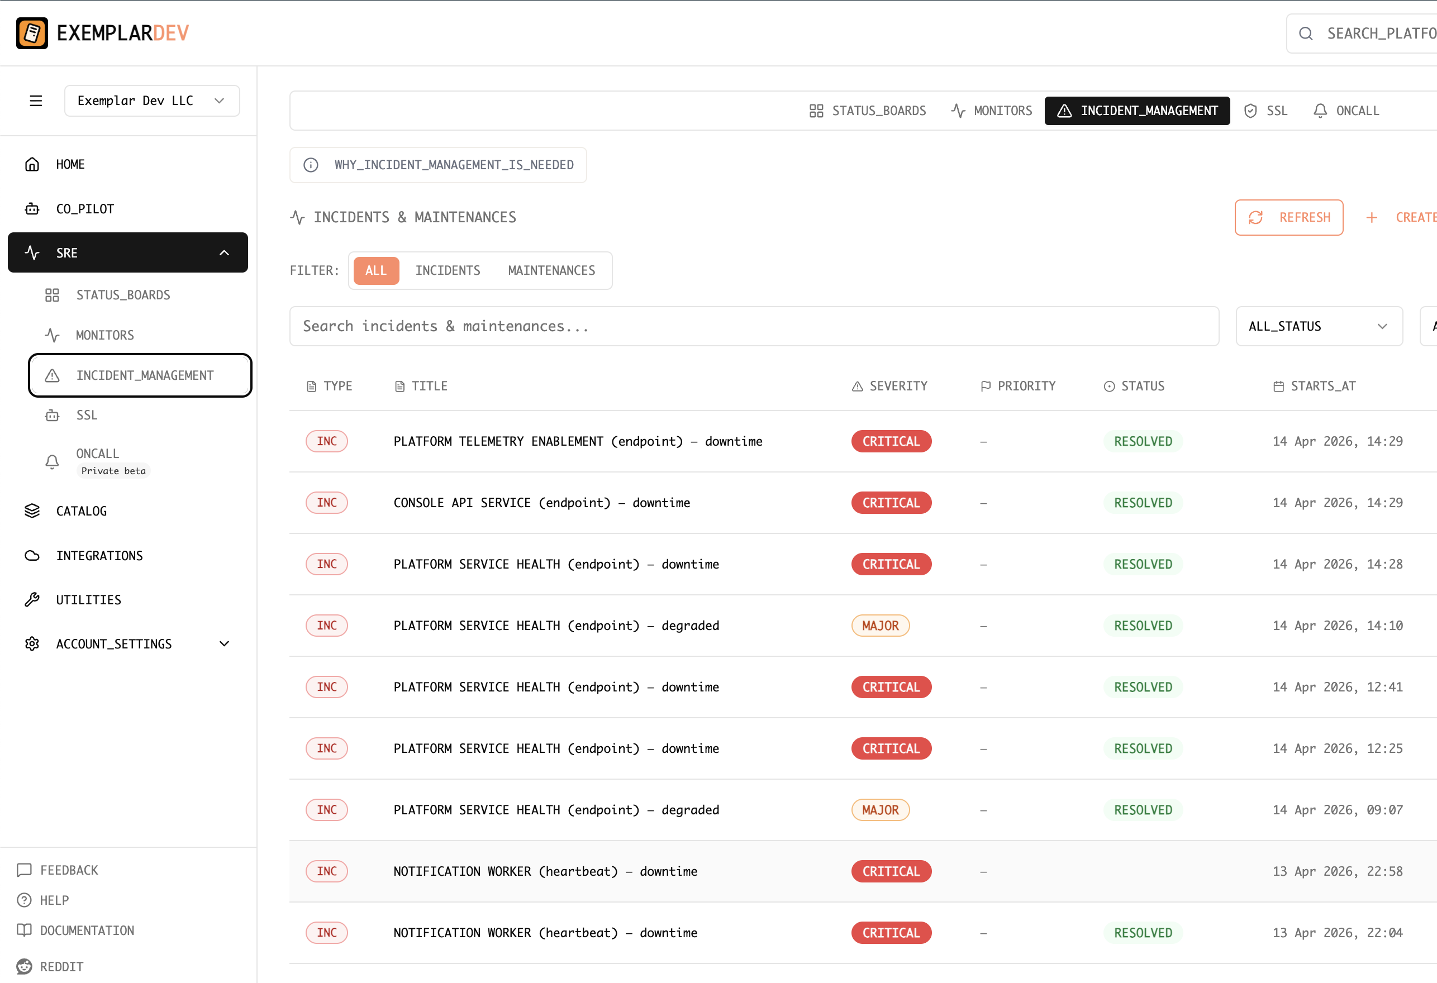
Task: Open the Exemplar Dev LLC workspace dropdown
Action: [151, 100]
